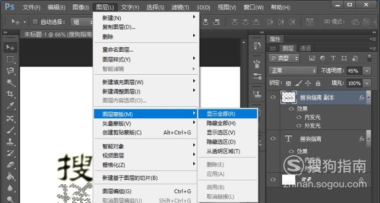Image resolution: width=380 pixels, height=203 pixels.
Task: Open the 文件(F) menu
Action: click(31, 8)
